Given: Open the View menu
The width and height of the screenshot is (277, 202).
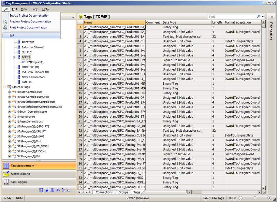Looking at the screenshot, I should coord(24,9).
